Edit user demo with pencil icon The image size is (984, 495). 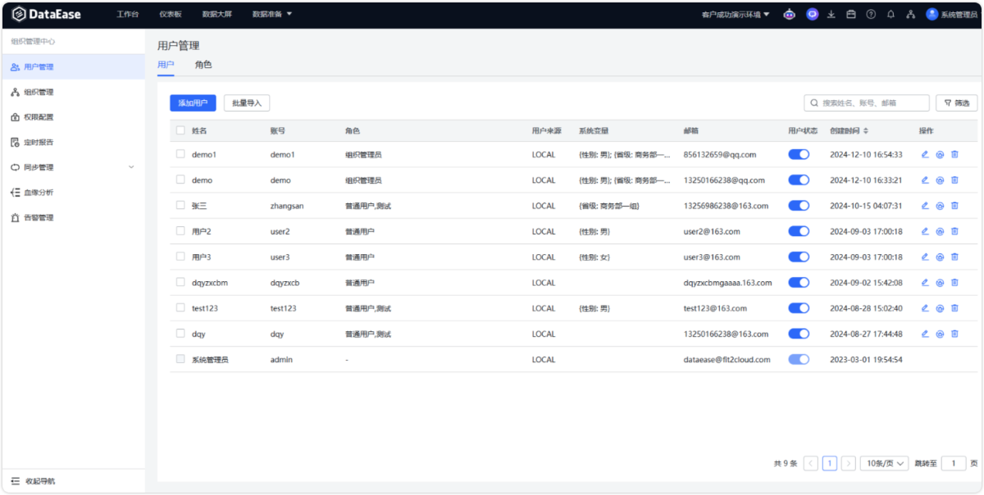click(925, 180)
